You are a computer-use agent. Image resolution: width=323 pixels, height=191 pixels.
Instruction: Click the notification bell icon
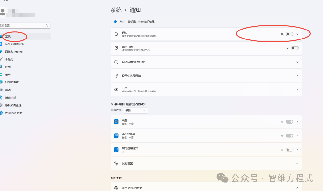pos(116,34)
